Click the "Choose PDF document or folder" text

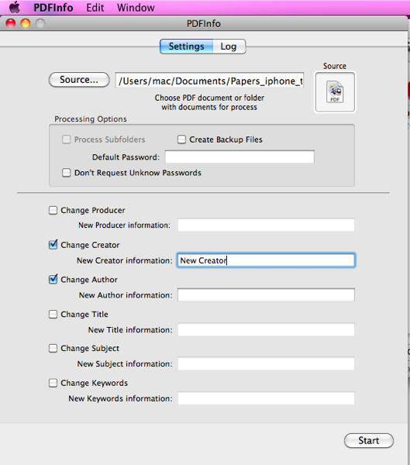(209, 98)
